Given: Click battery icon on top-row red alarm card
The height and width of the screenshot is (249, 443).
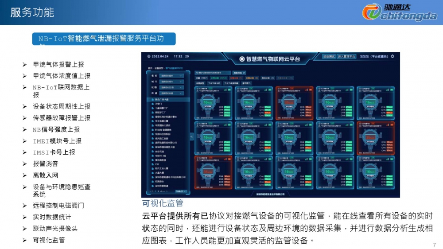Looking at the screenshot, I should click(x=310, y=89).
